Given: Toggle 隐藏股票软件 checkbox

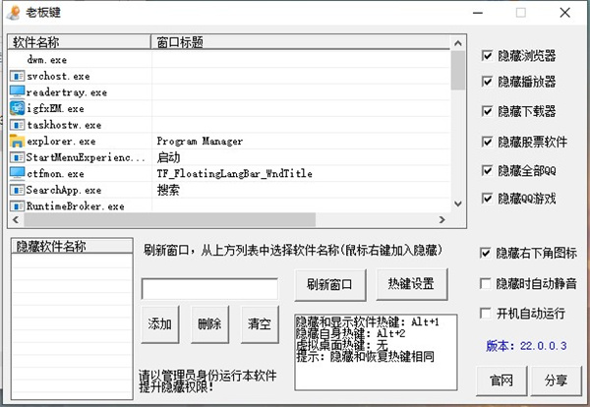Looking at the screenshot, I should click(487, 142).
